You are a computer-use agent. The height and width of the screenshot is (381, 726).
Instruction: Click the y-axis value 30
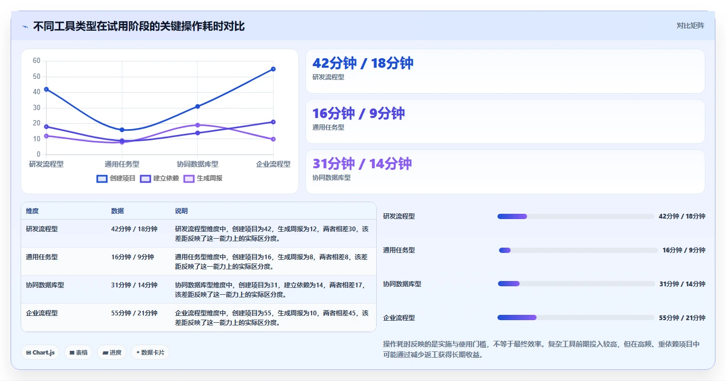pos(37,107)
